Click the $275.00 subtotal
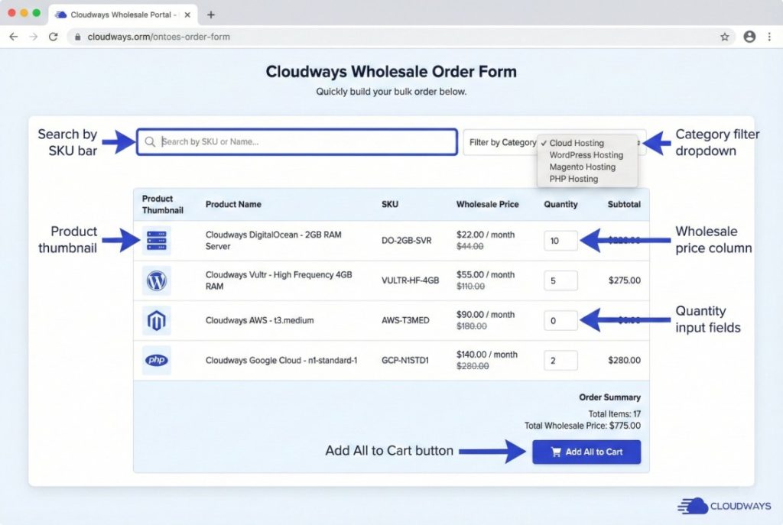This screenshot has width=783, height=525. click(624, 280)
